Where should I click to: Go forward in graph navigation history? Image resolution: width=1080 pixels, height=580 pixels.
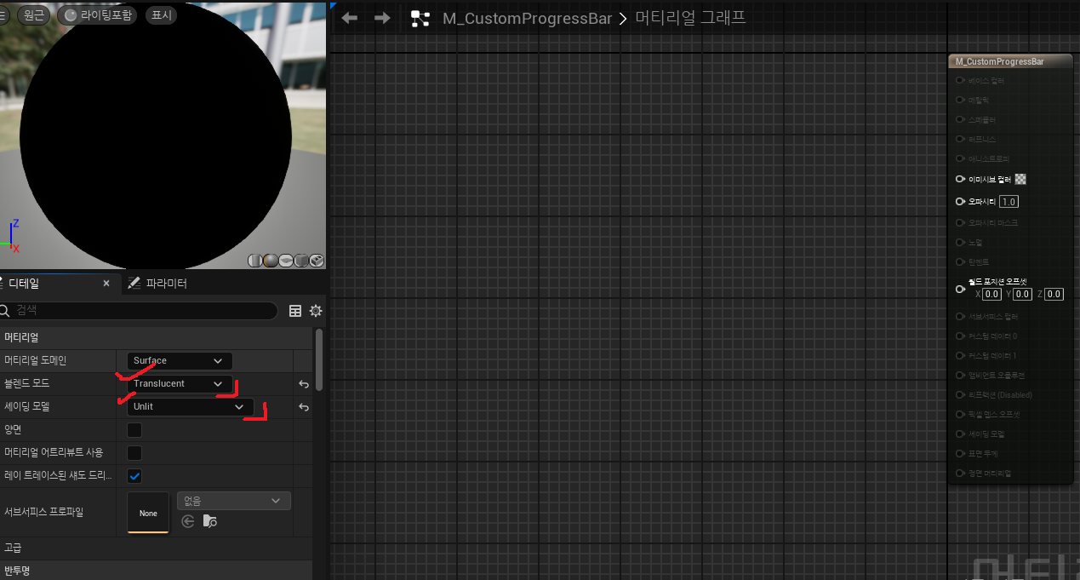tap(382, 18)
